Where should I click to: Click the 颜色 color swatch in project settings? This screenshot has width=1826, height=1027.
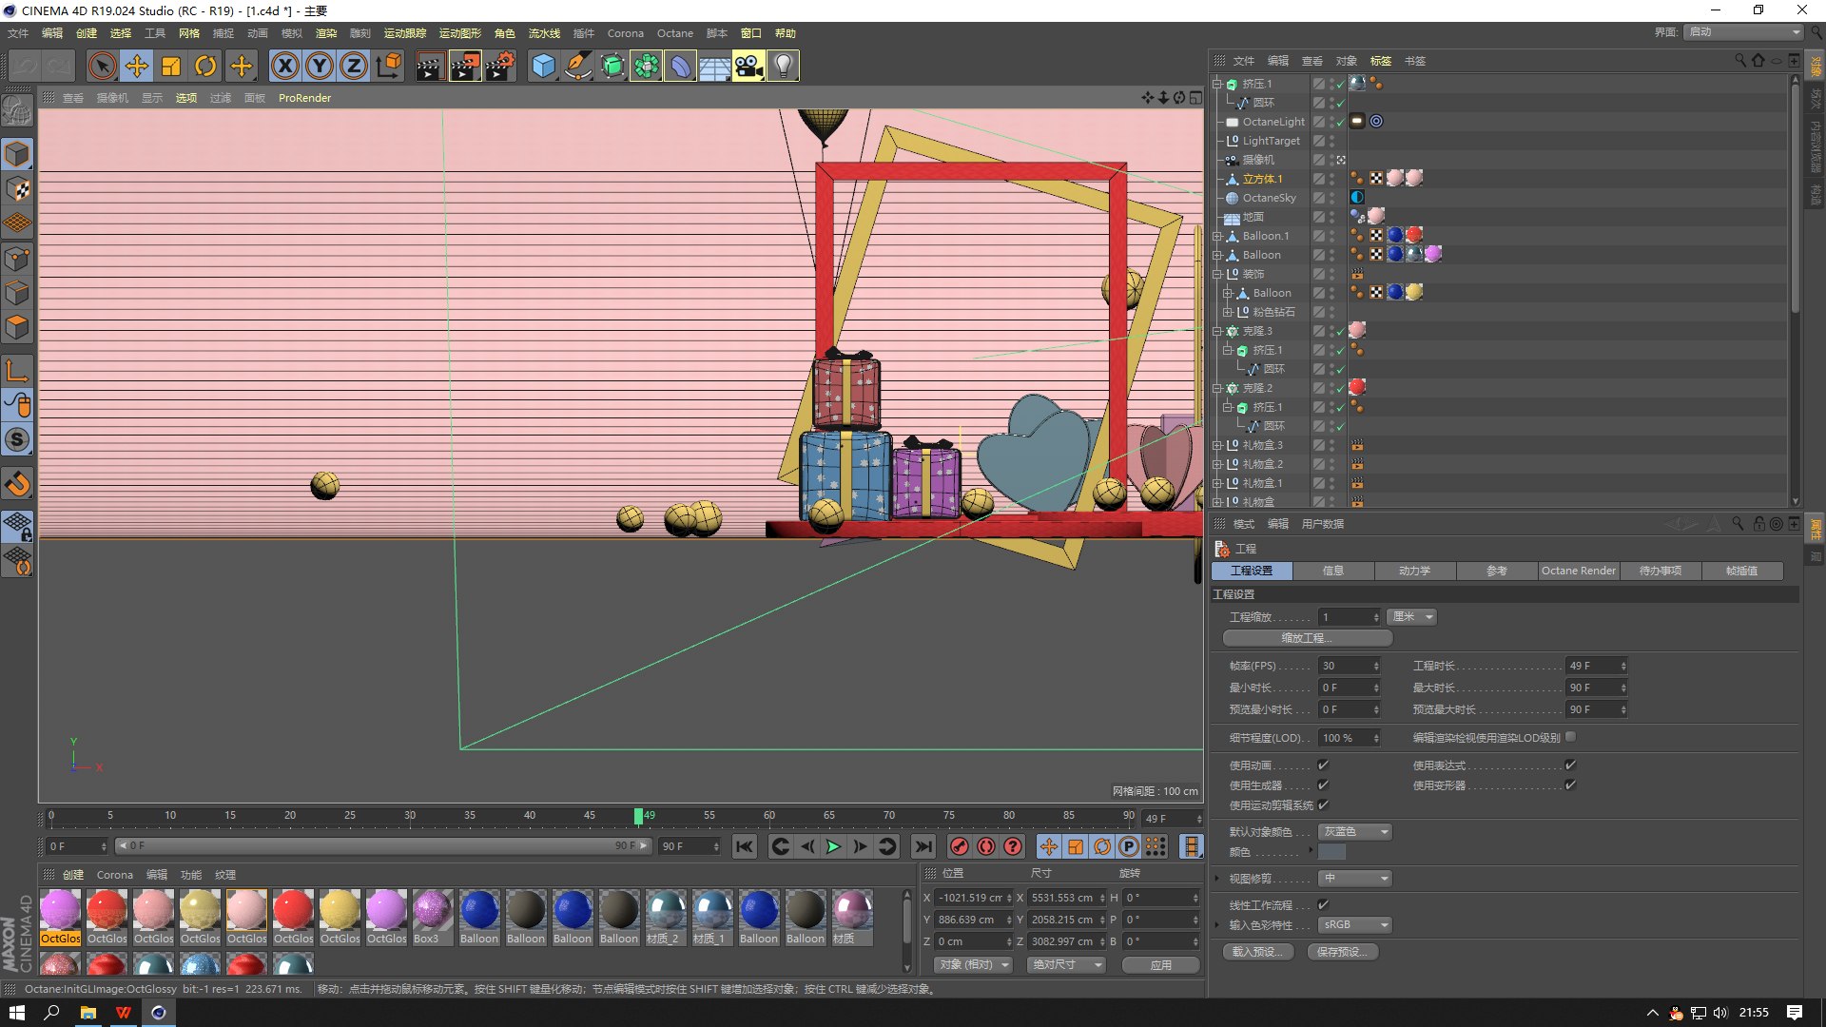coord(1331,852)
